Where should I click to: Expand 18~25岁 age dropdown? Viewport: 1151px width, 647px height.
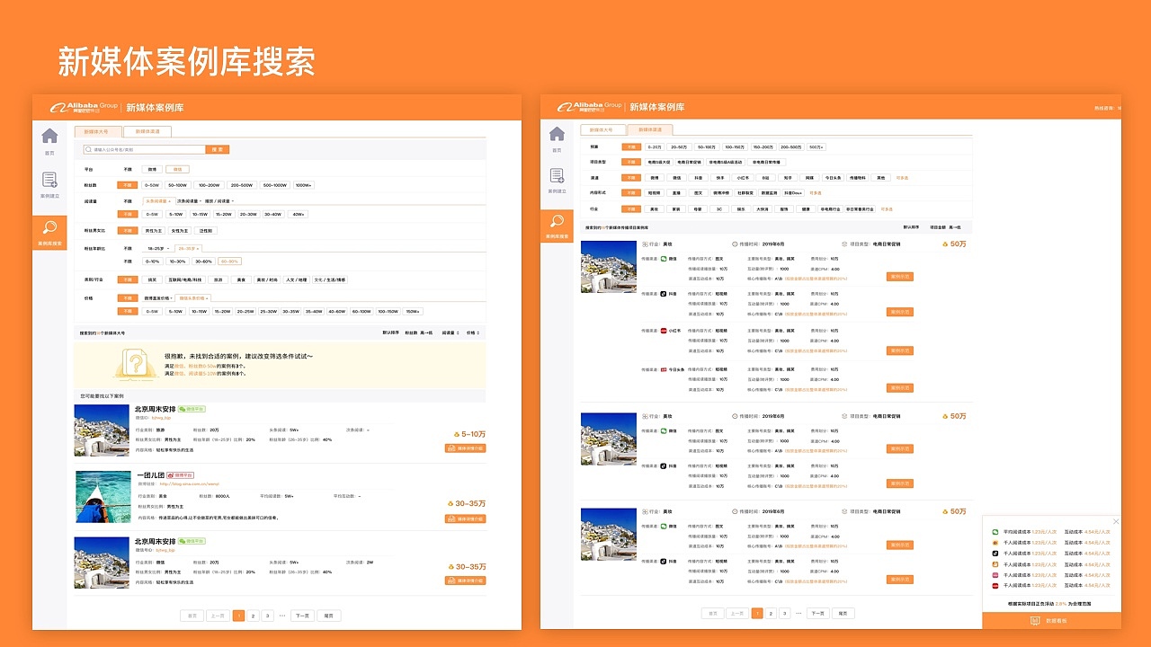157,248
